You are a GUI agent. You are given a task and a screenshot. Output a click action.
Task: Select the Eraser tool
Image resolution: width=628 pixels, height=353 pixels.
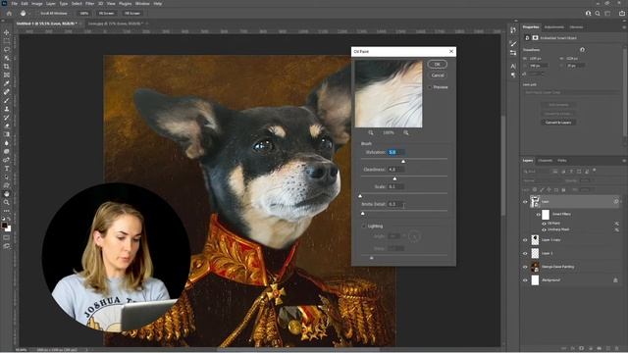click(x=7, y=126)
